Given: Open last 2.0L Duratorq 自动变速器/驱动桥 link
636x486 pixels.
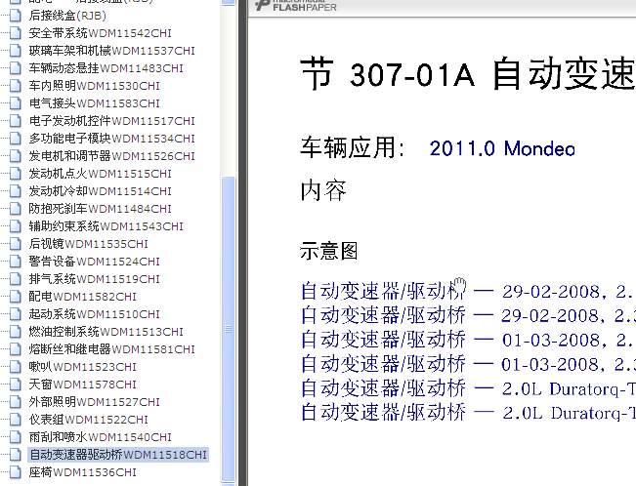Looking at the screenshot, I should (468, 413).
